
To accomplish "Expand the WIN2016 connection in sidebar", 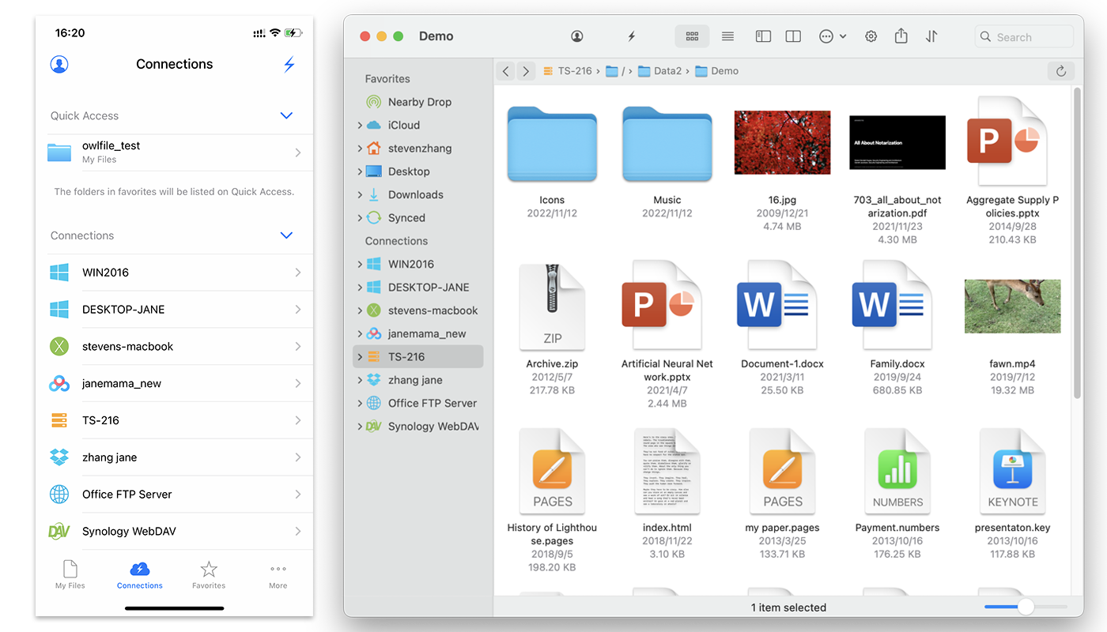I will pos(360,265).
